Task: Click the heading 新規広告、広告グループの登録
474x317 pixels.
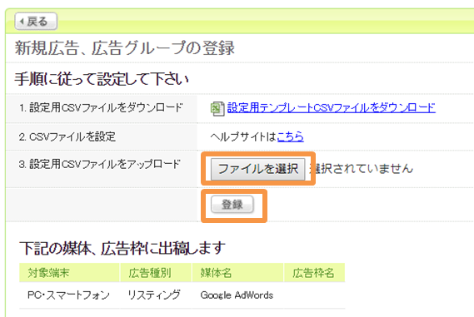Action: (x=125, y=48)
